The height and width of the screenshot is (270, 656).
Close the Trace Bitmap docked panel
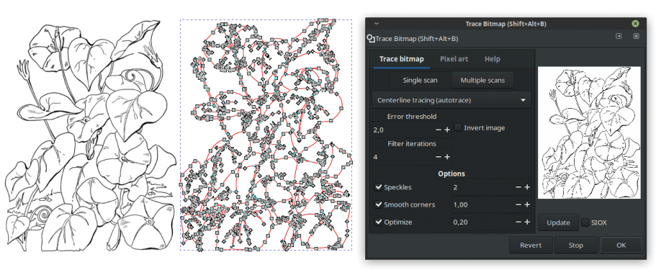(x=636, y=37)
